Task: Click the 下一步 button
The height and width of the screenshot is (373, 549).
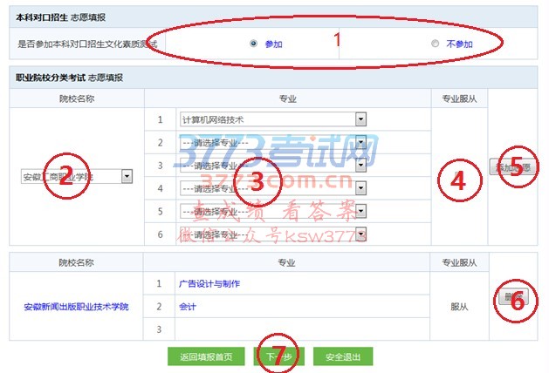Action: pyautogui.click(x=278, y=356)
